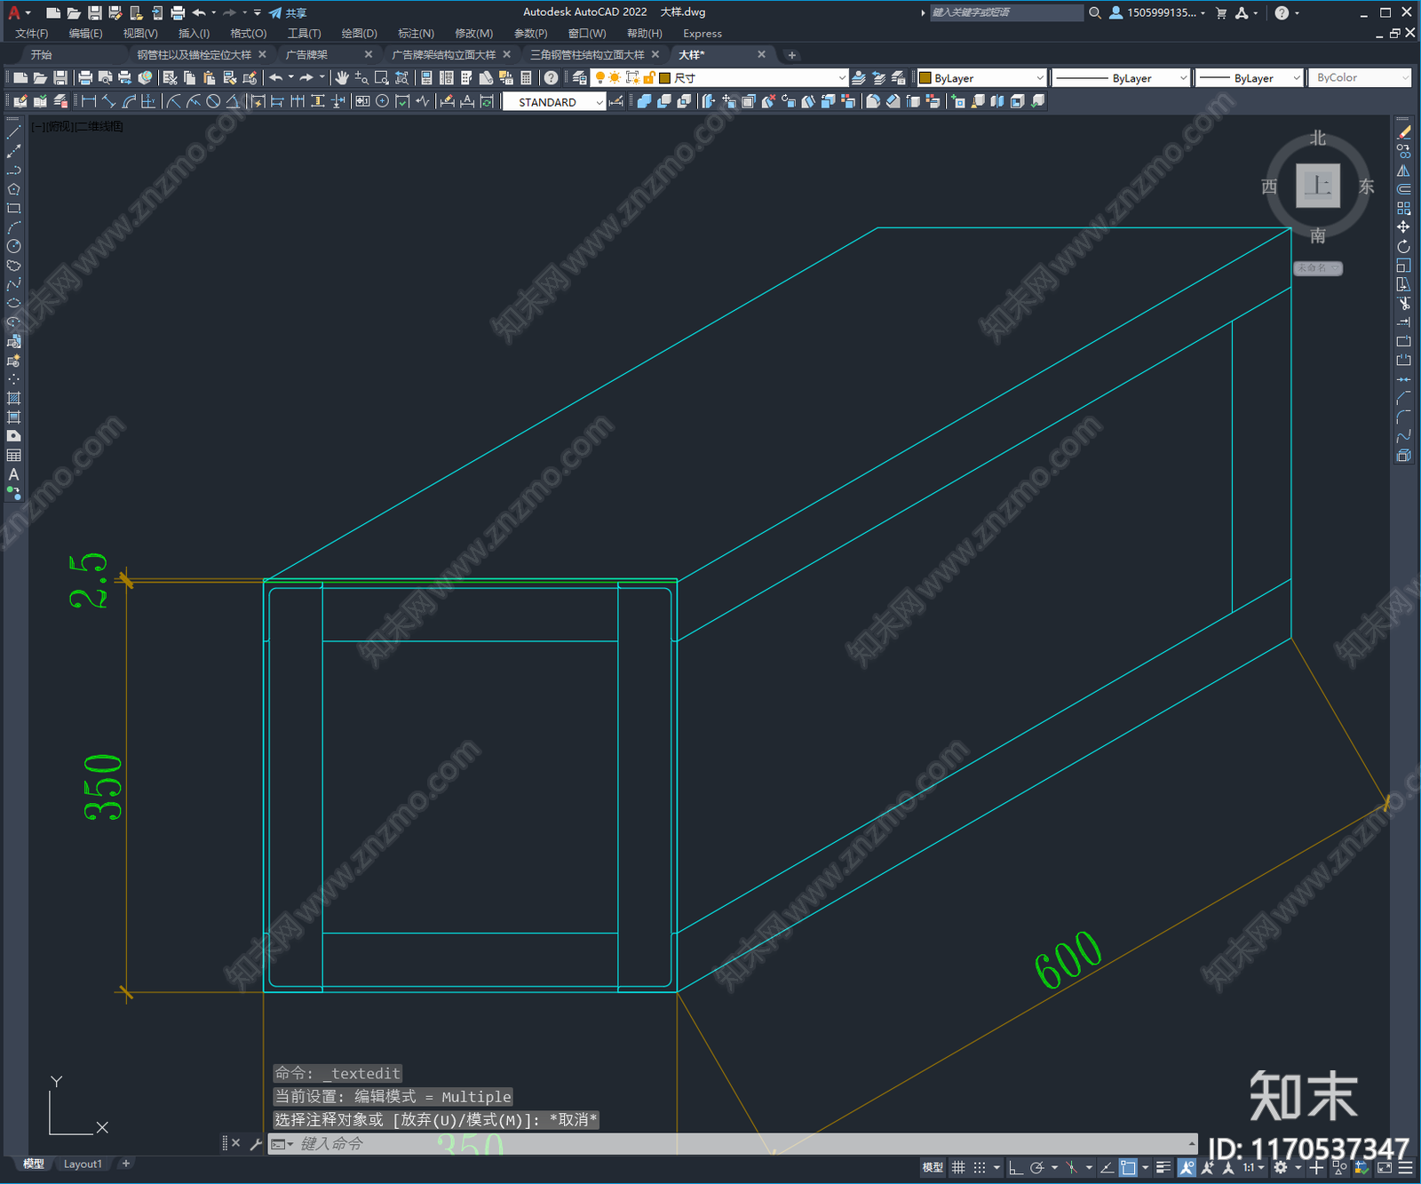Click the Customization hamburger icon in the status bar
This screenshot has width=1421, height=1184.
tap(1405, 1167)
